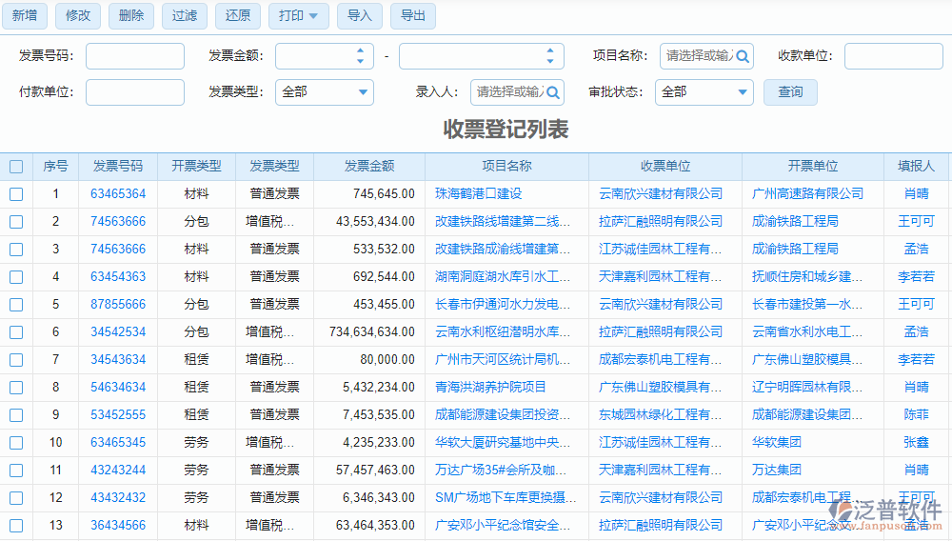Click the search icon in 项目名称 field
Screen dimensions: 952x541
[x=743, y=56]
